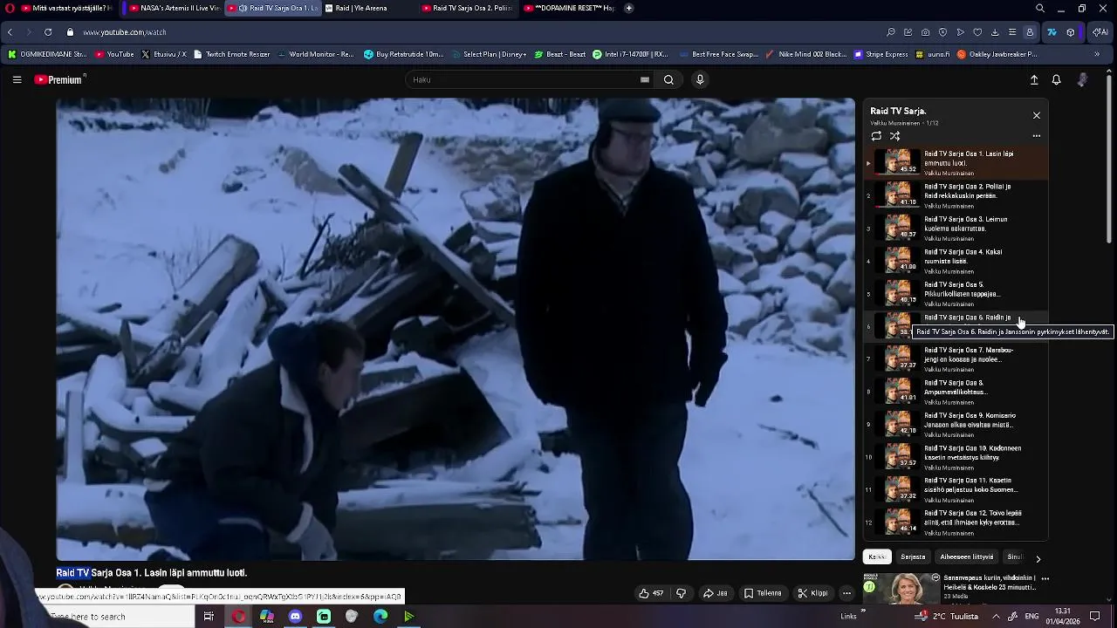Dislike the video
This screenshot has height=628, width=1117.
click(681, 593)
